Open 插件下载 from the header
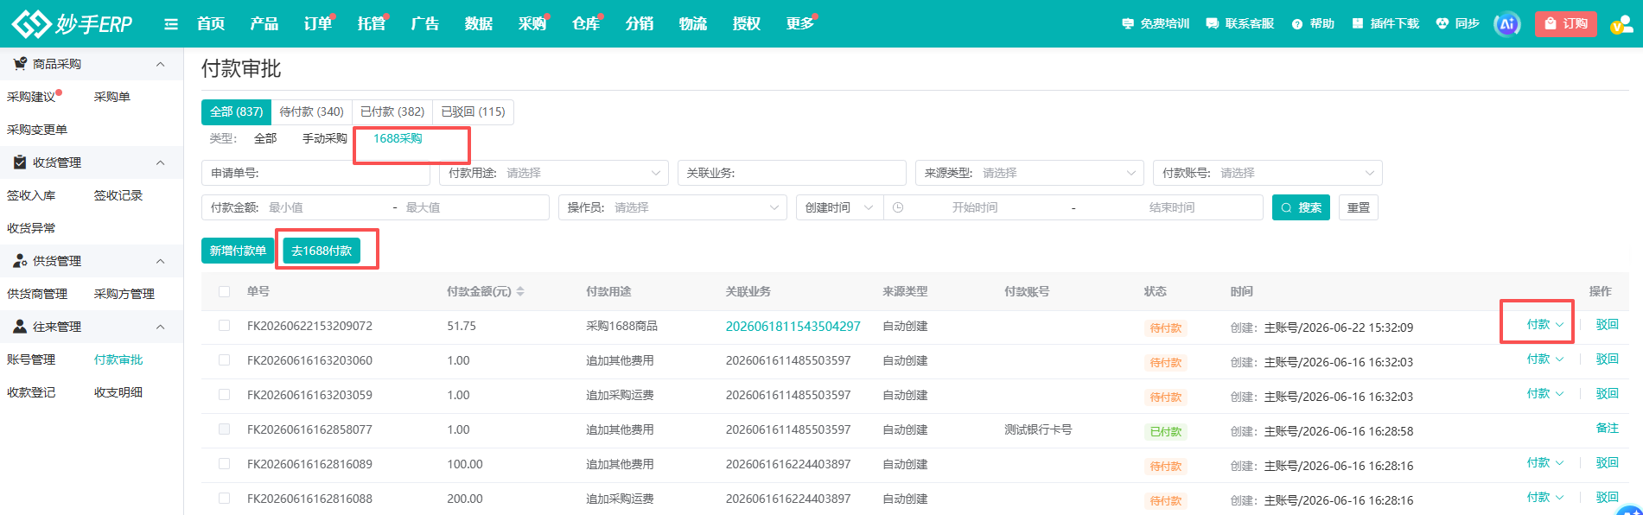1643x515 pixels. pyautogui.click(x=1385, y=23)
